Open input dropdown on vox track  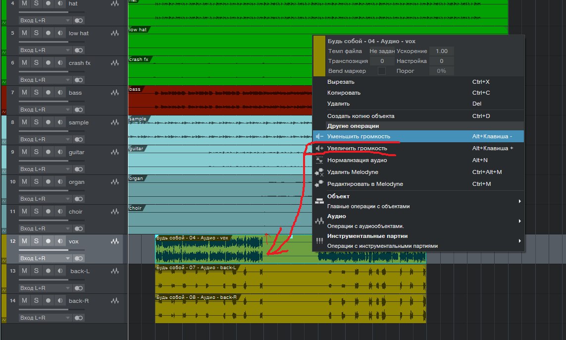click(x=45, y=258)
